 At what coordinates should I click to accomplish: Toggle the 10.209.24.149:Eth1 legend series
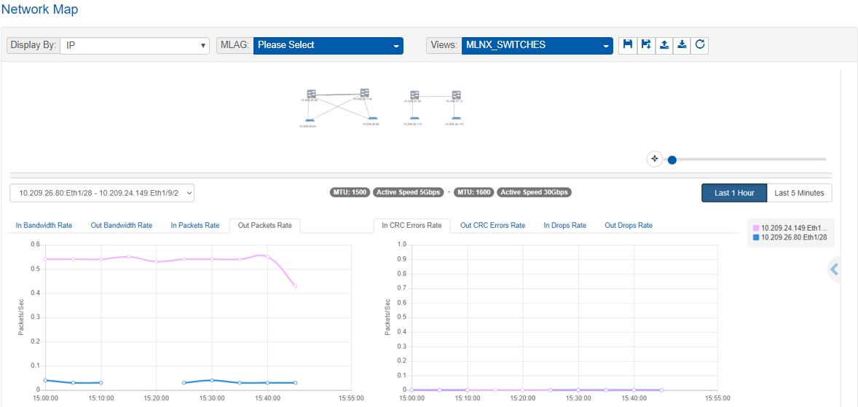793,228
